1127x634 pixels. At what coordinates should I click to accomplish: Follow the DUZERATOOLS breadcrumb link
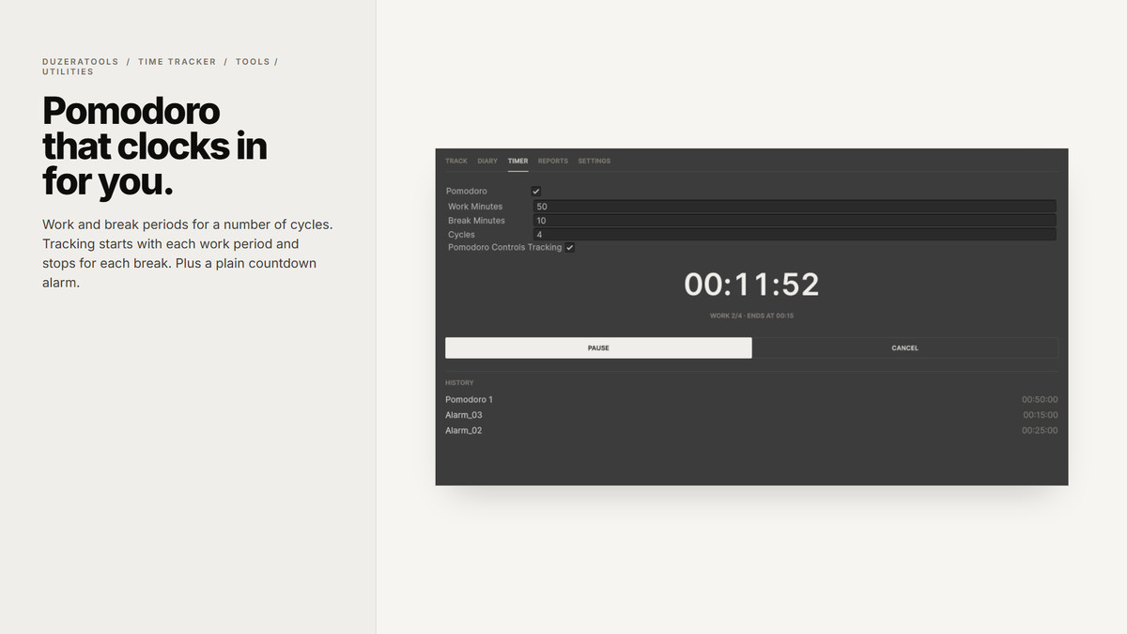[x=81, y=62]
